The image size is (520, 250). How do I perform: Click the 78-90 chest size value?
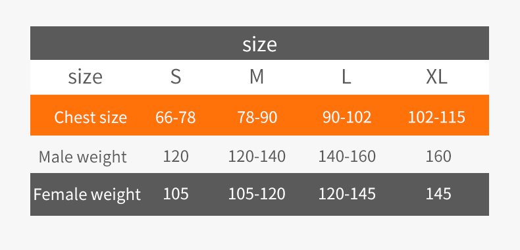[257, 117]
